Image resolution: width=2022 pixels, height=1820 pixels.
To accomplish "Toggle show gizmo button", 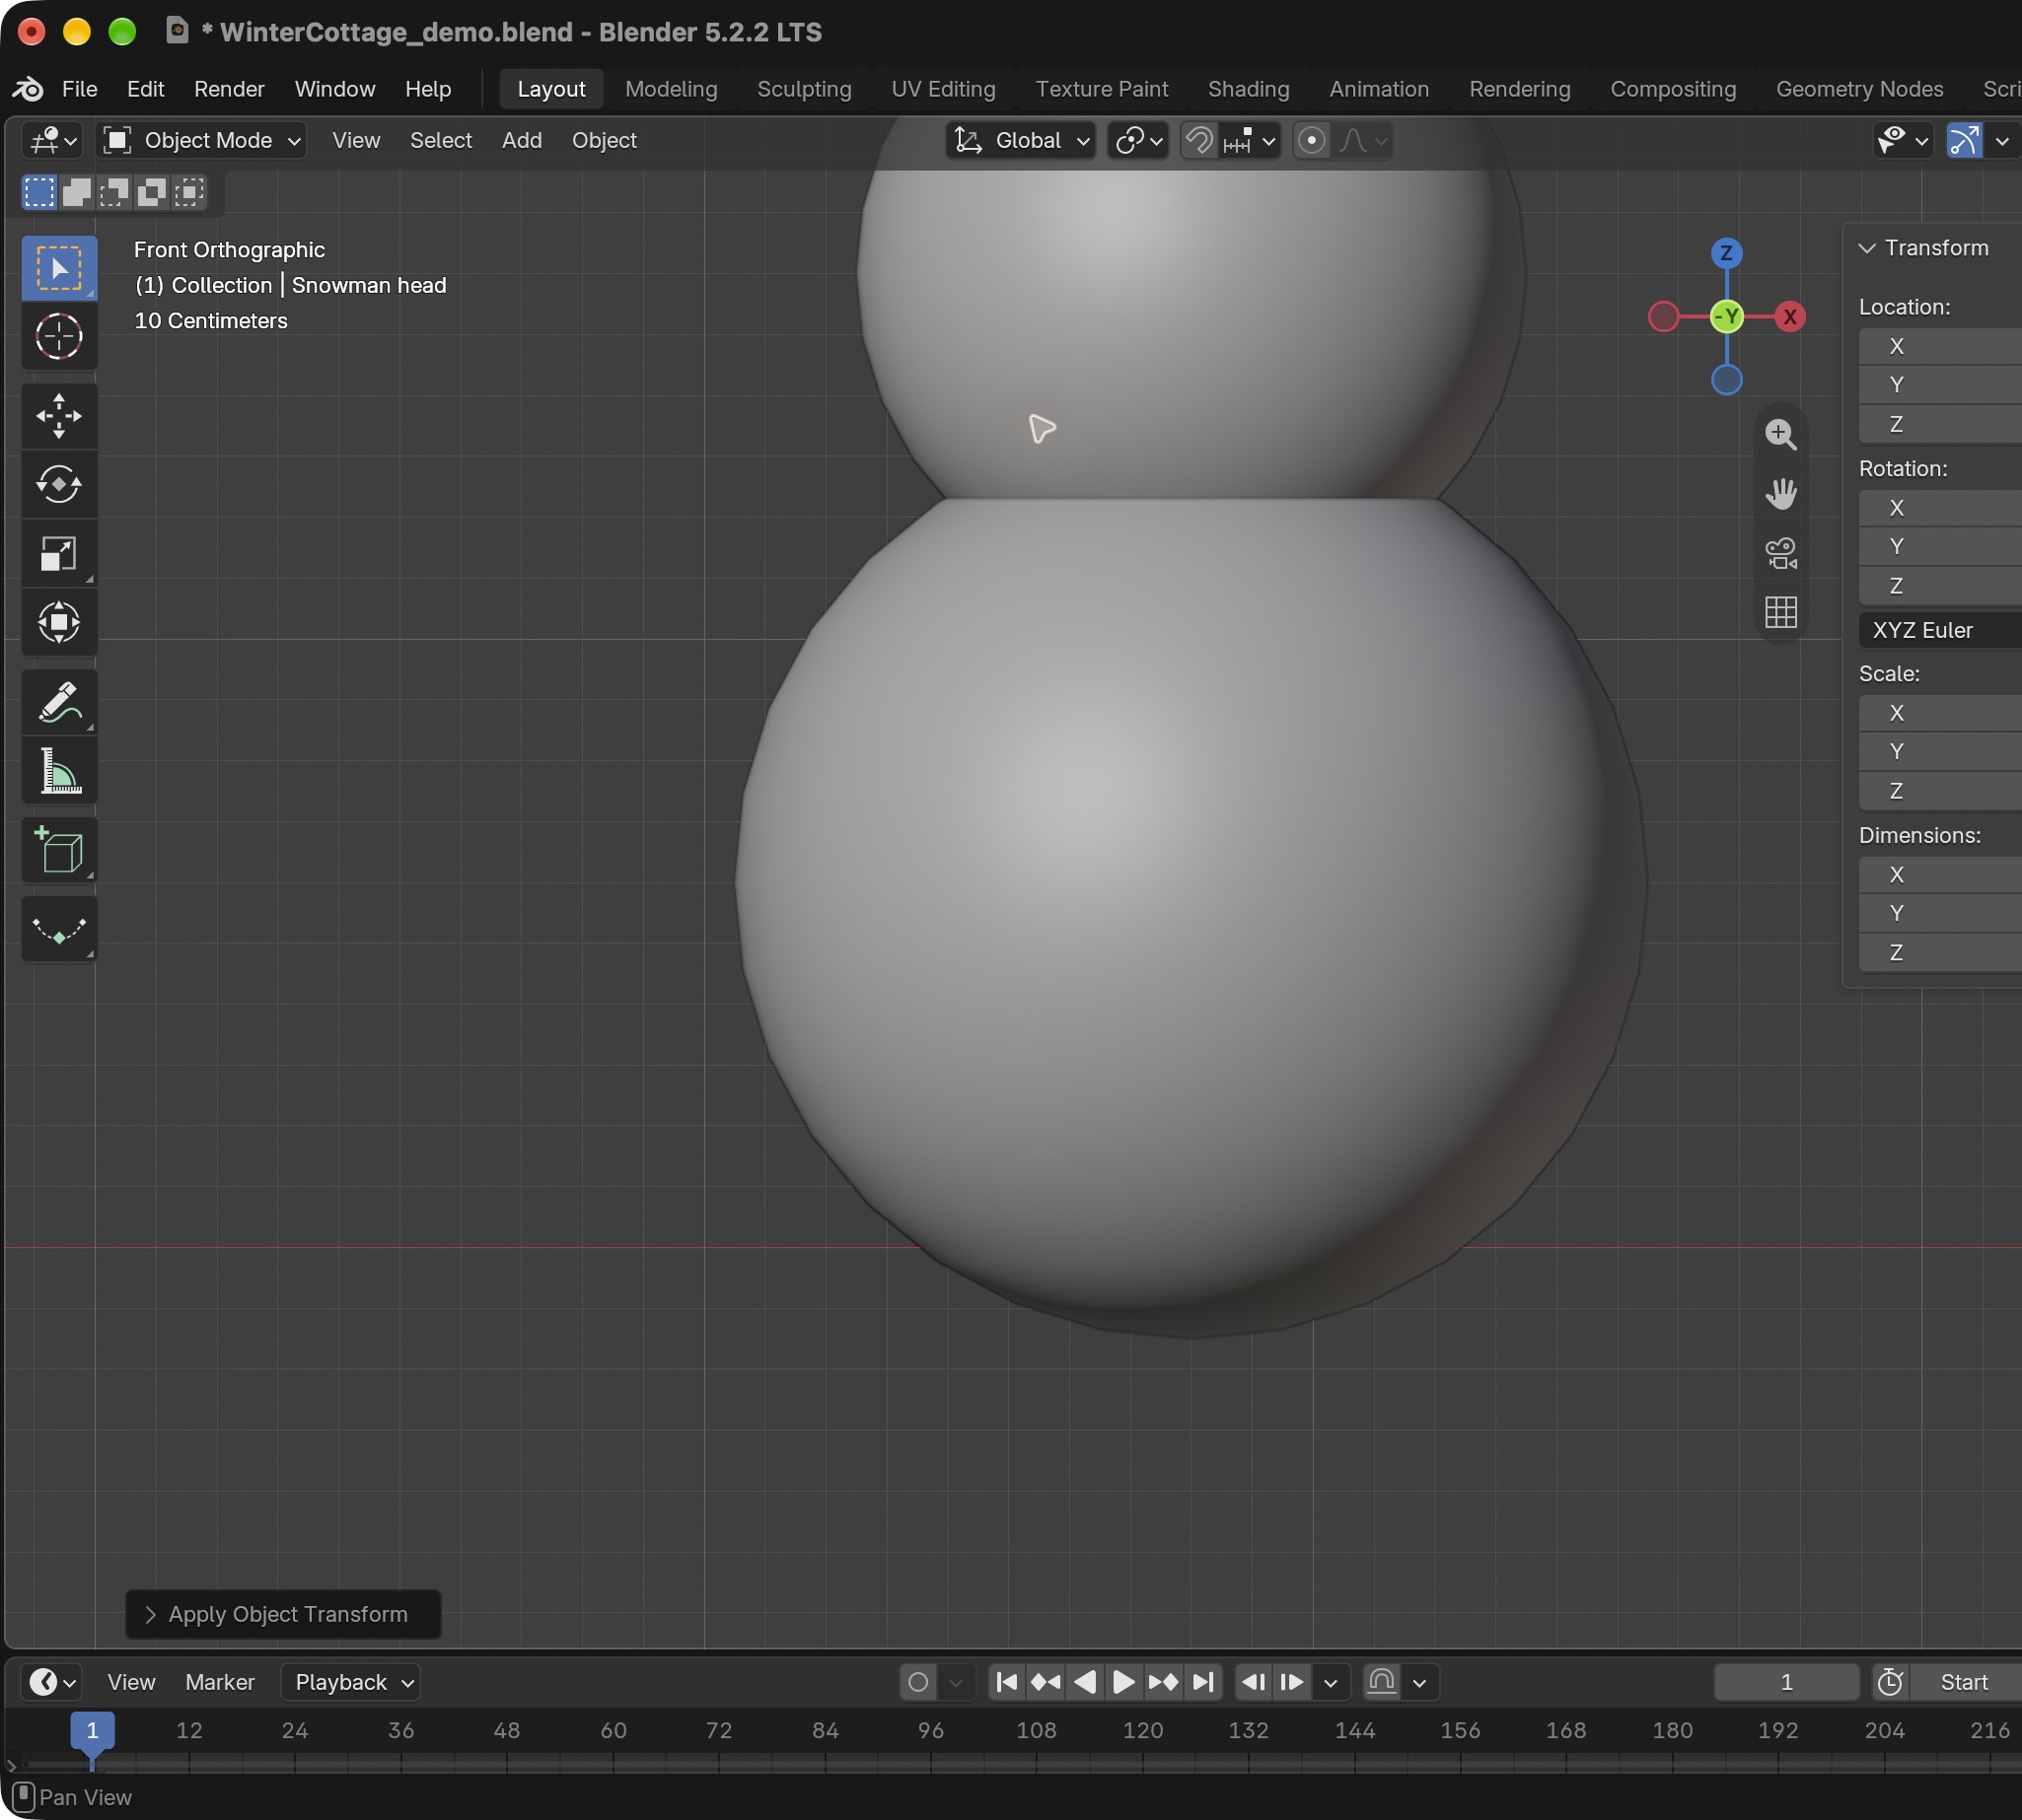I will [x=1964, y=141].
